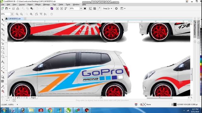Image resolution: width=202 pixels, height=113 pixels.
Task: Switch to the CAR BODY2.cdr document tab
Action: click(x=14, y=19)
